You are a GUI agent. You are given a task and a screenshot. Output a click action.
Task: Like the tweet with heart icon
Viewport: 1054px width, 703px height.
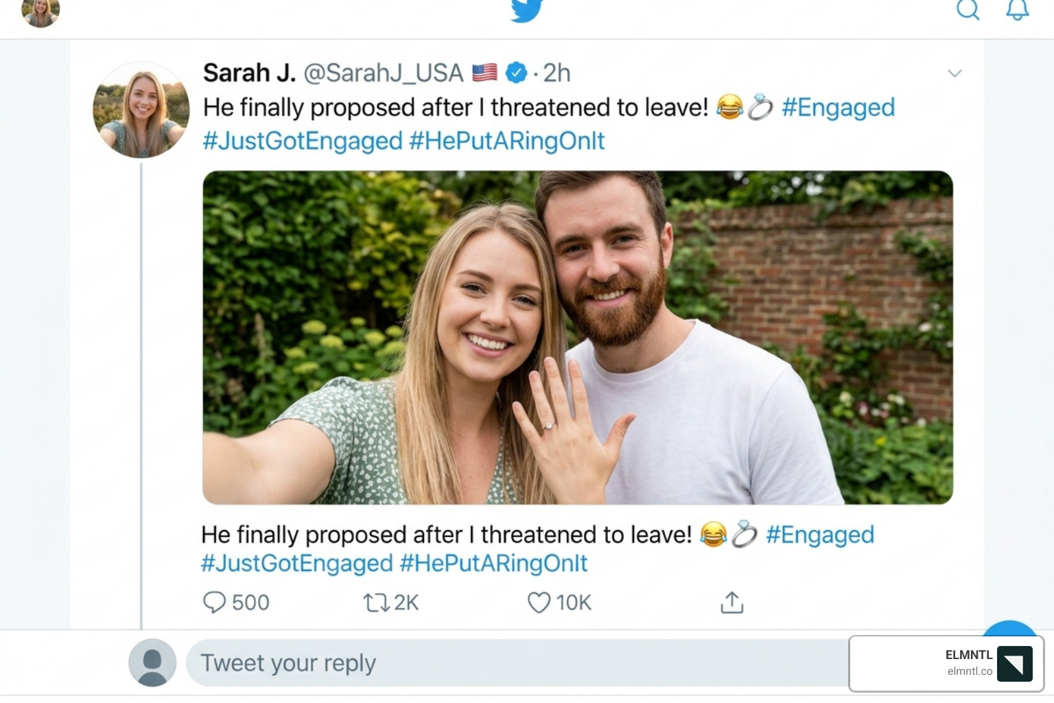click(x=539, y=603)
